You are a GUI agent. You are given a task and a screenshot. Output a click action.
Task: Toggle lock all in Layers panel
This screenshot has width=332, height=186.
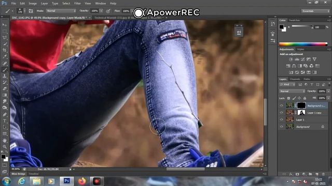305,98
